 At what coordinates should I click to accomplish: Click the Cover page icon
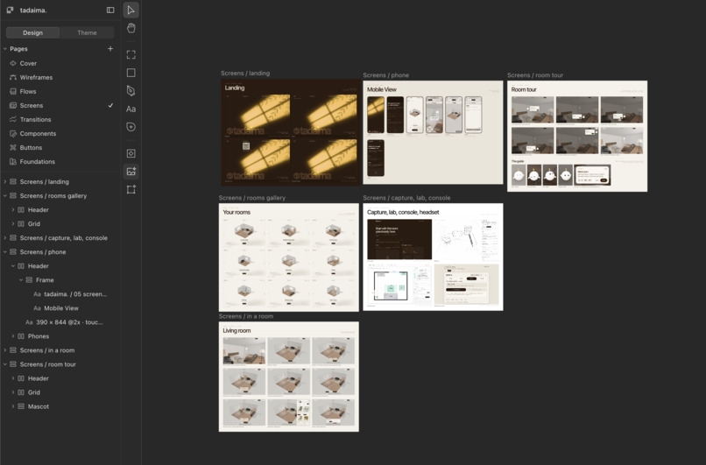pos(13,63)
